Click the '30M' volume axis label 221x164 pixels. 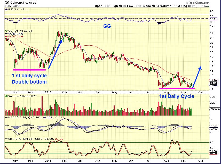pos(213,97)
